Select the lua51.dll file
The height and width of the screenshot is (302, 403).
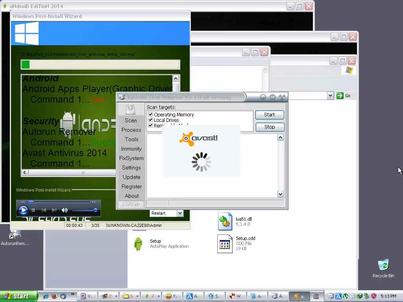click(x=235, y=221)
